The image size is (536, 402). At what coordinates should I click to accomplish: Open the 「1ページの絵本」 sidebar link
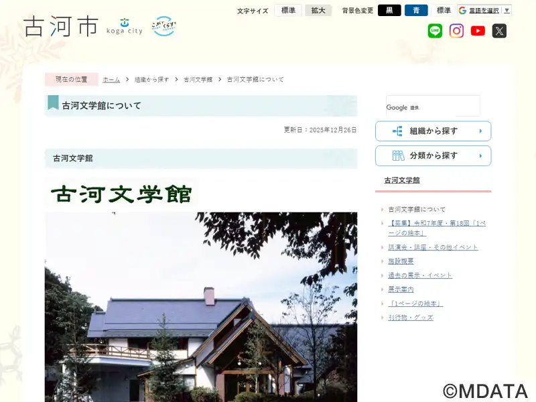click(415, 304)
